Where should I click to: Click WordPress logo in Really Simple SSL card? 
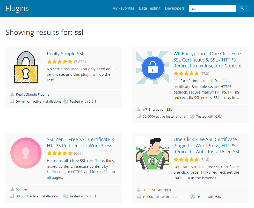[66, 101]
